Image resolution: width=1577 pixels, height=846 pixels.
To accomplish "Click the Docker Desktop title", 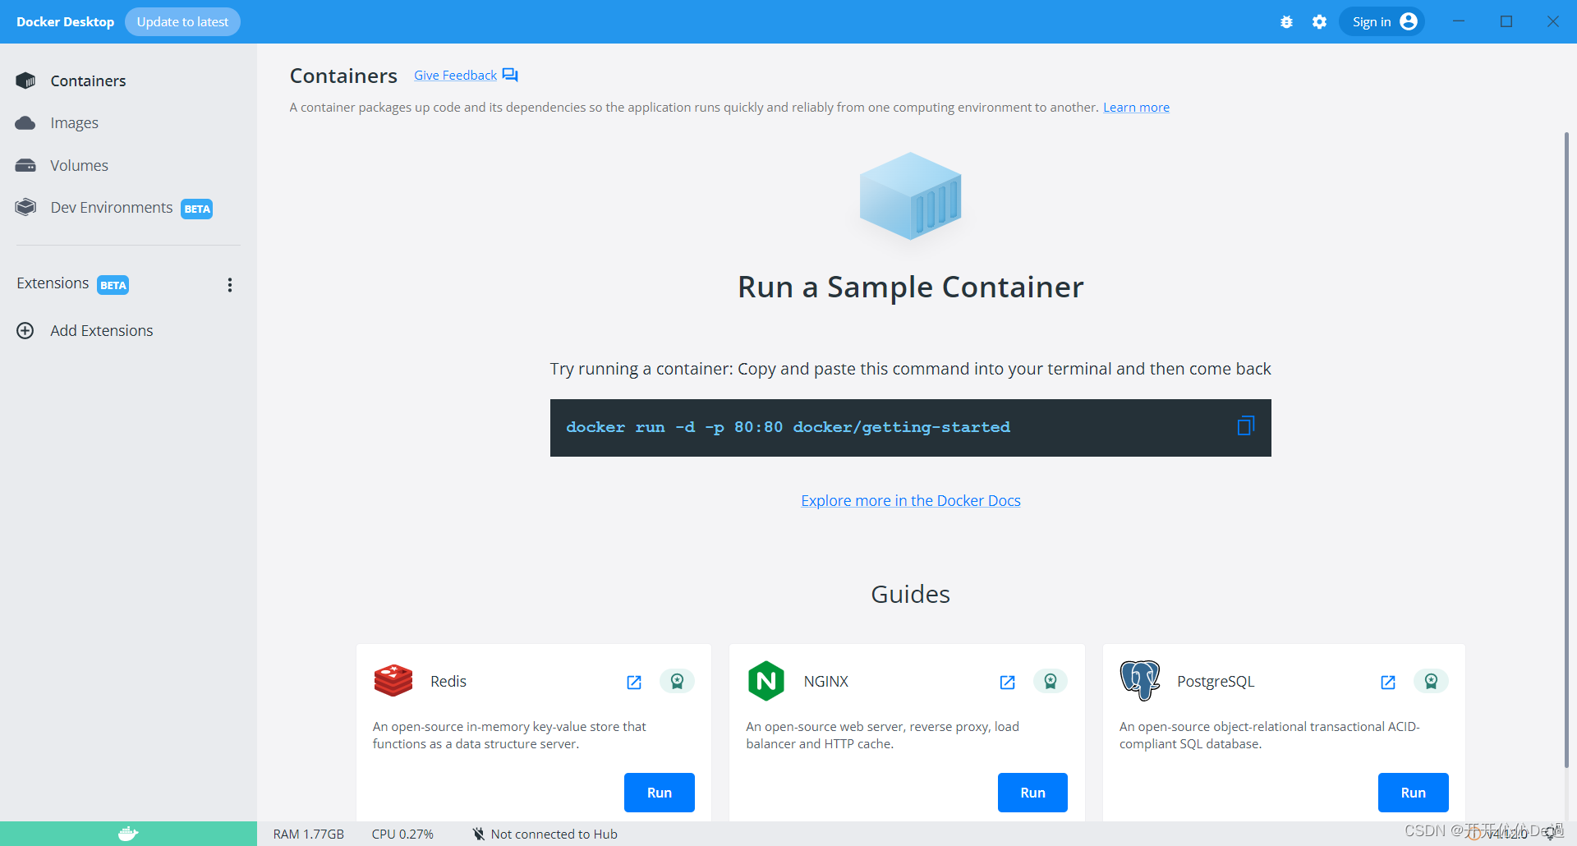I will [x=65, y=22].
